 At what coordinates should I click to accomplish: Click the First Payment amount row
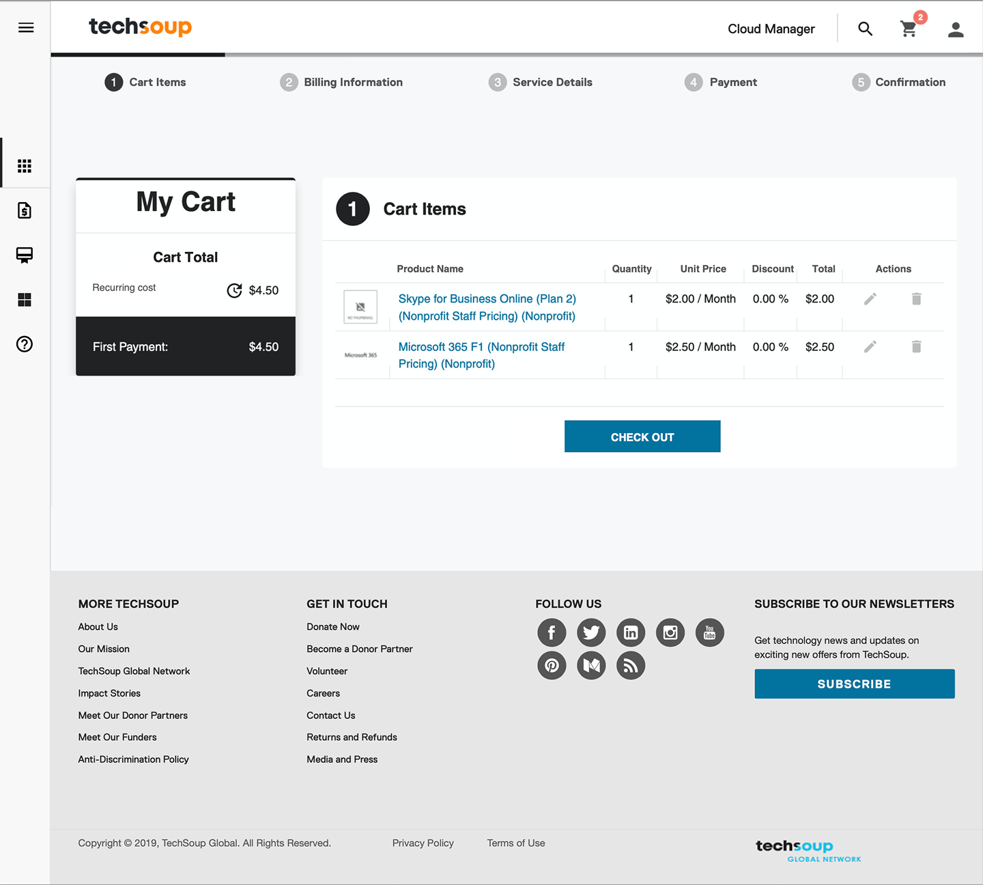186,346
